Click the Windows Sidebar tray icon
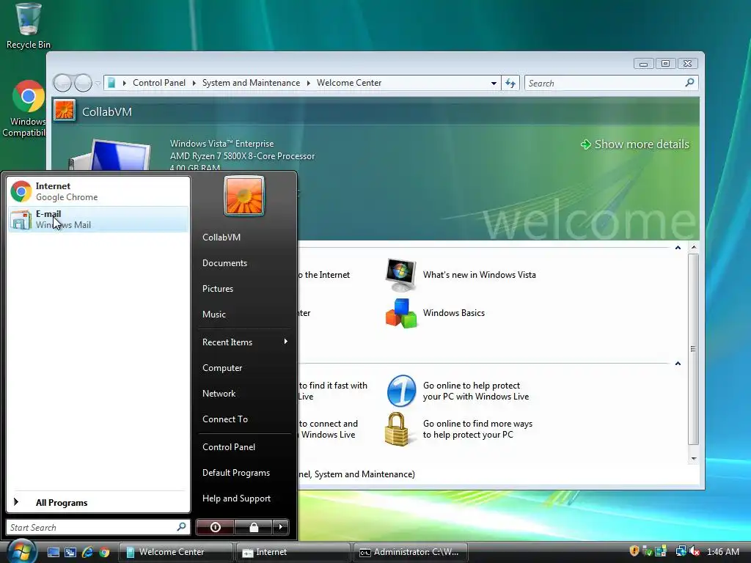 (661, 551)
